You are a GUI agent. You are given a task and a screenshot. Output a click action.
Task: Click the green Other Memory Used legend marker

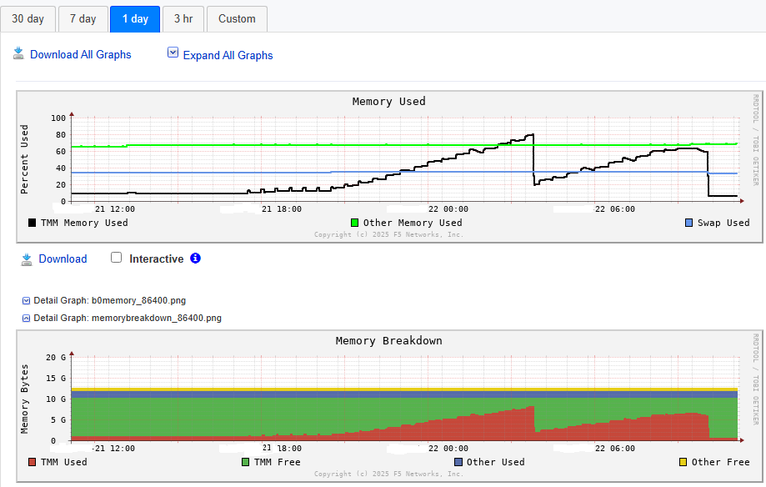click(355, 223)
